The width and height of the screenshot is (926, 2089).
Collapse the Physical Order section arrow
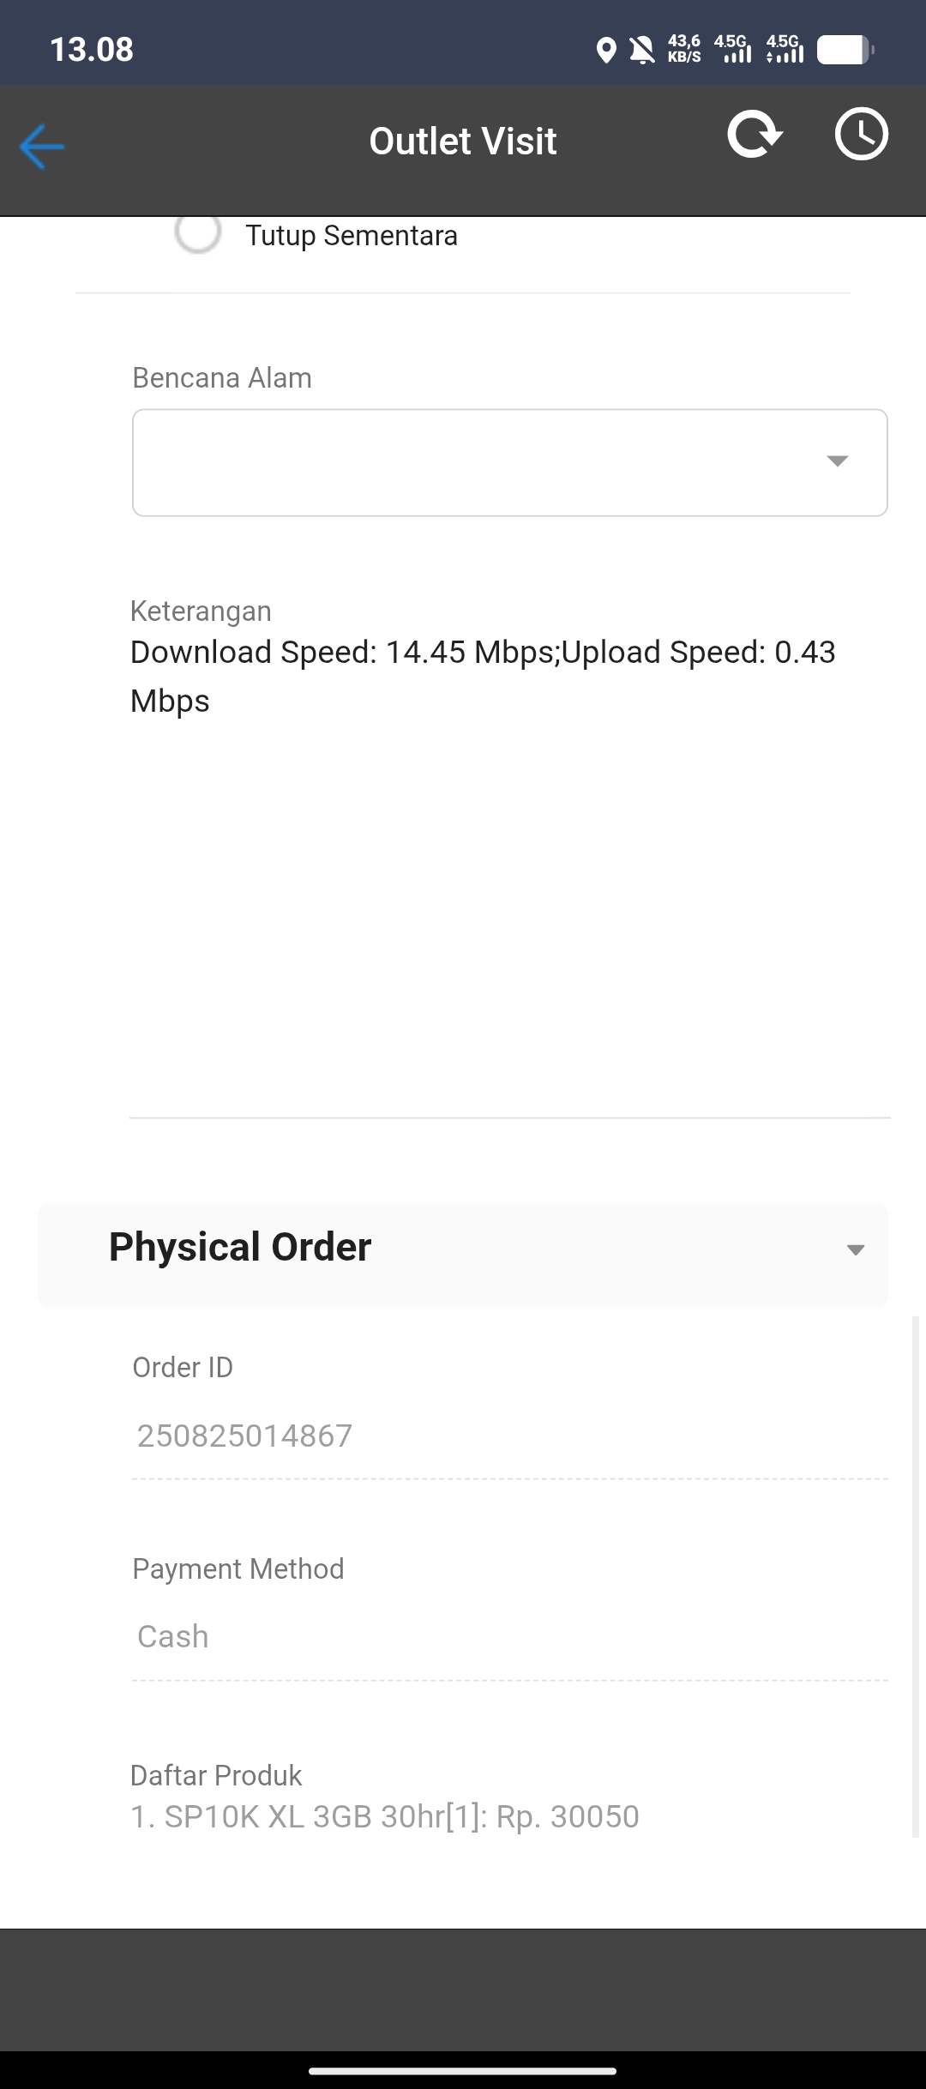[855, 1250]
